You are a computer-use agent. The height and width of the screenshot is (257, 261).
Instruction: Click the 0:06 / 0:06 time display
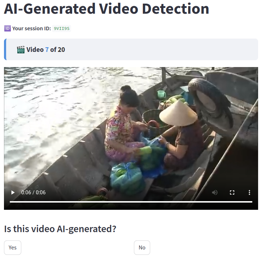(x=33, y=192)
